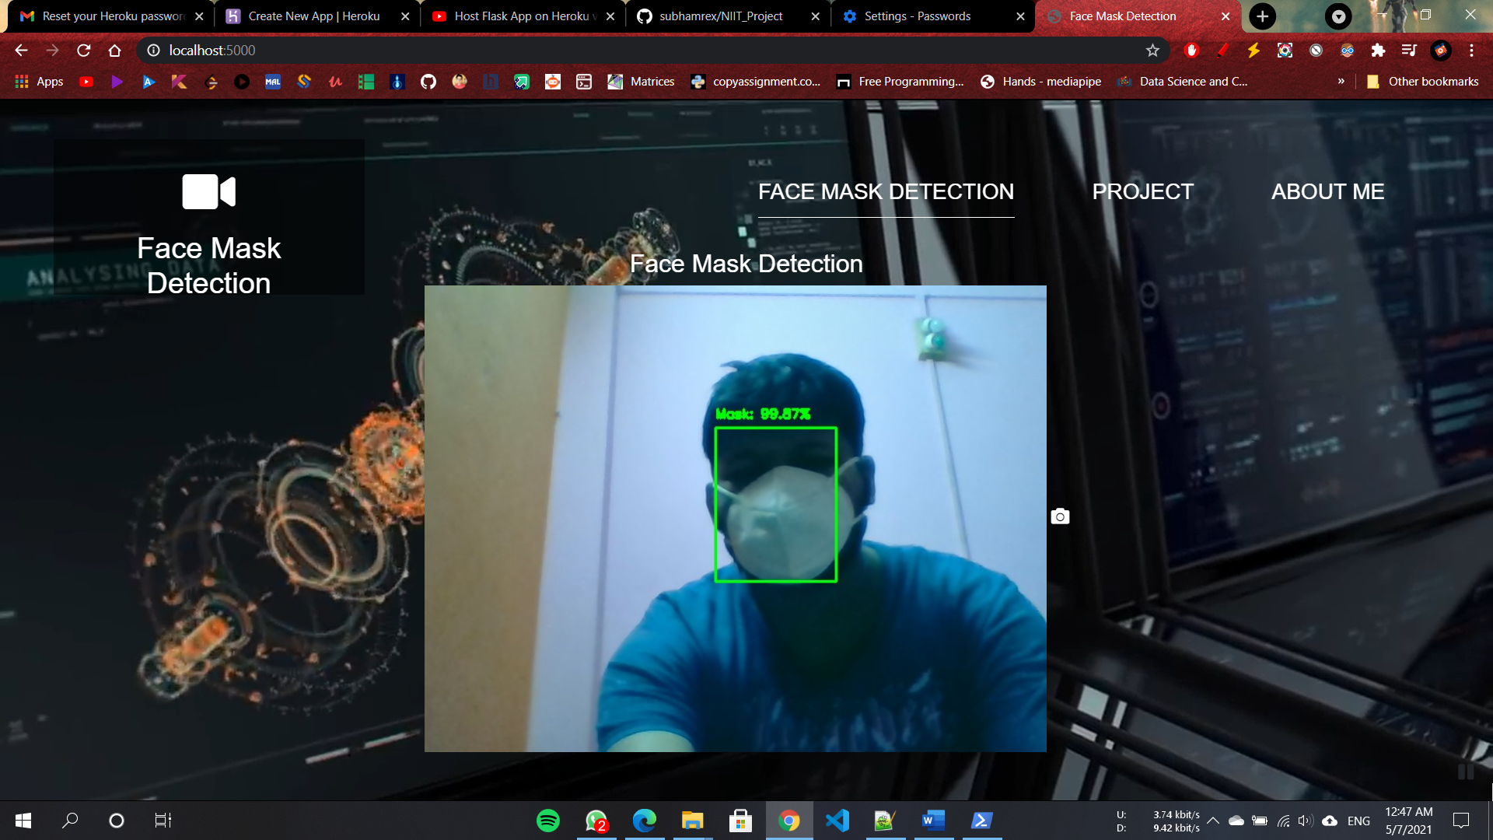Select the FACE MASK DETECTION nav link
This screenshot has width=1493, height=840.
[886, 191]
